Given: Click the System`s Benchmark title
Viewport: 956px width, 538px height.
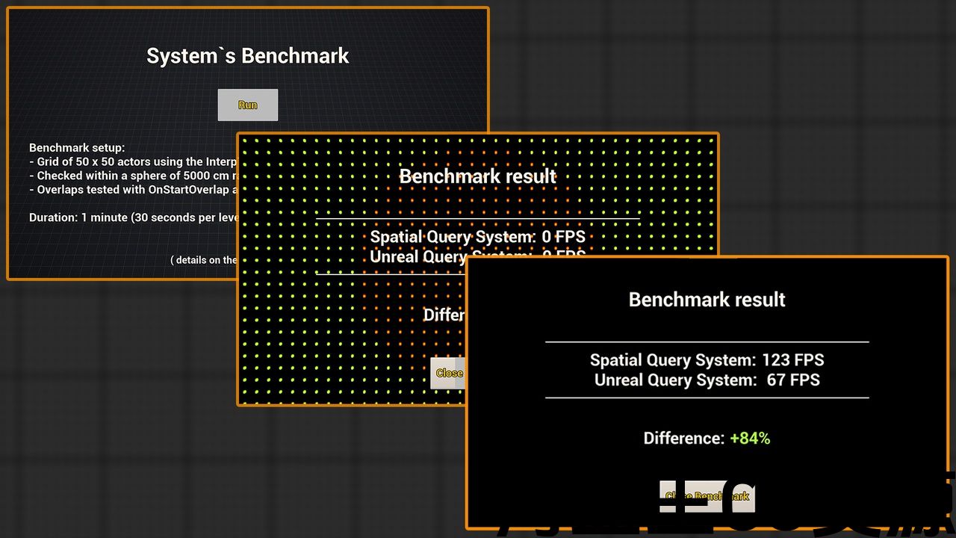Looking at the screenshot, I should click(247, 56).
